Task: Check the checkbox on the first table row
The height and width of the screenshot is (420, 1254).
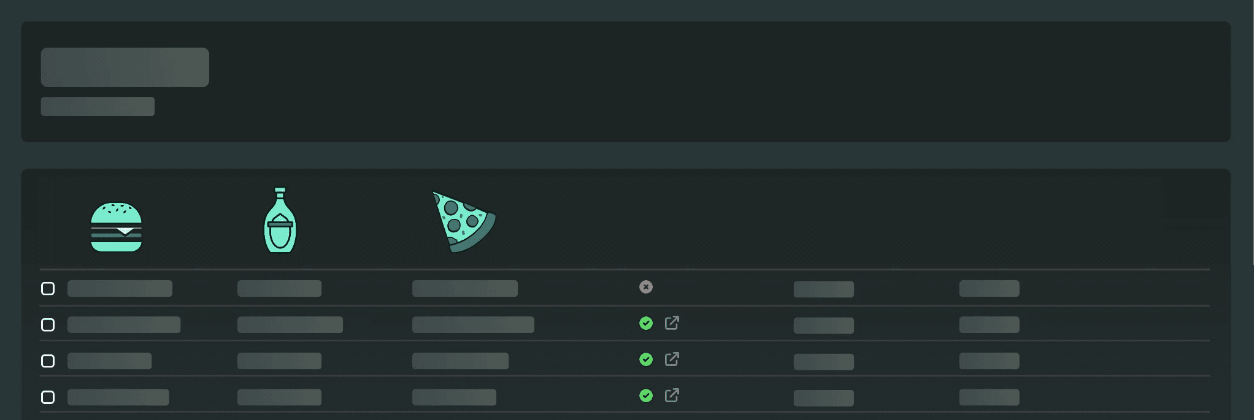Action: pos(47,288)
